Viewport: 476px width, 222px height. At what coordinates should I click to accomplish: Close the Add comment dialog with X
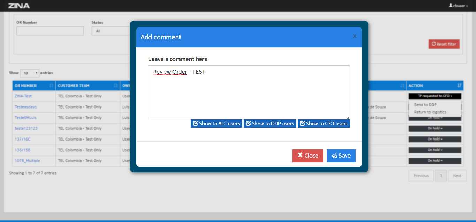point(355,36)
